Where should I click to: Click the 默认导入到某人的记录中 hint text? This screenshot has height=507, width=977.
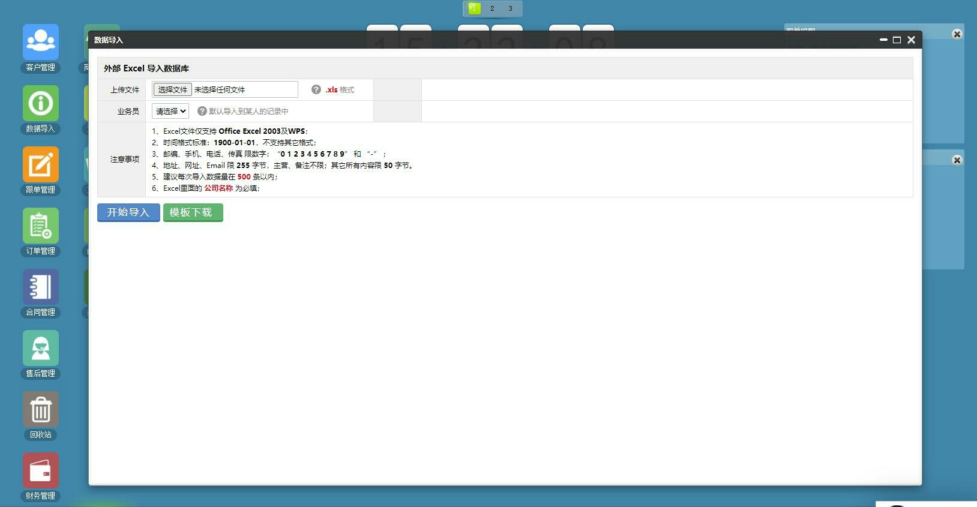pos(248,112)
